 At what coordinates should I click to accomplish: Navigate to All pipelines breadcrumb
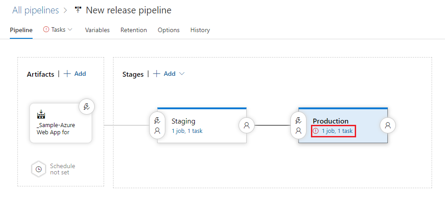point(35,10)
